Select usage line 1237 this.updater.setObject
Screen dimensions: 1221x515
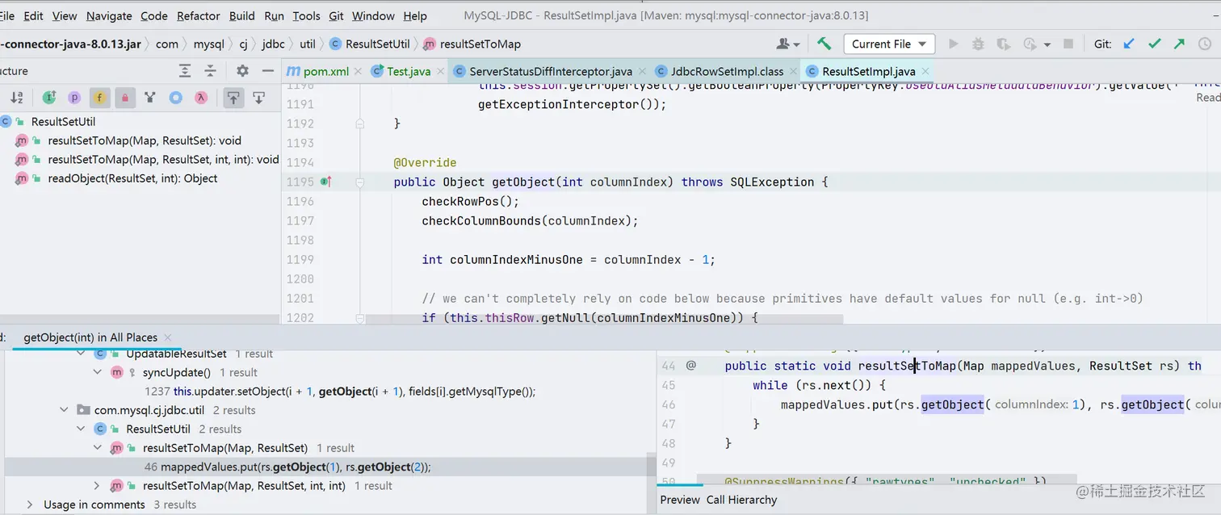[339, 391]
